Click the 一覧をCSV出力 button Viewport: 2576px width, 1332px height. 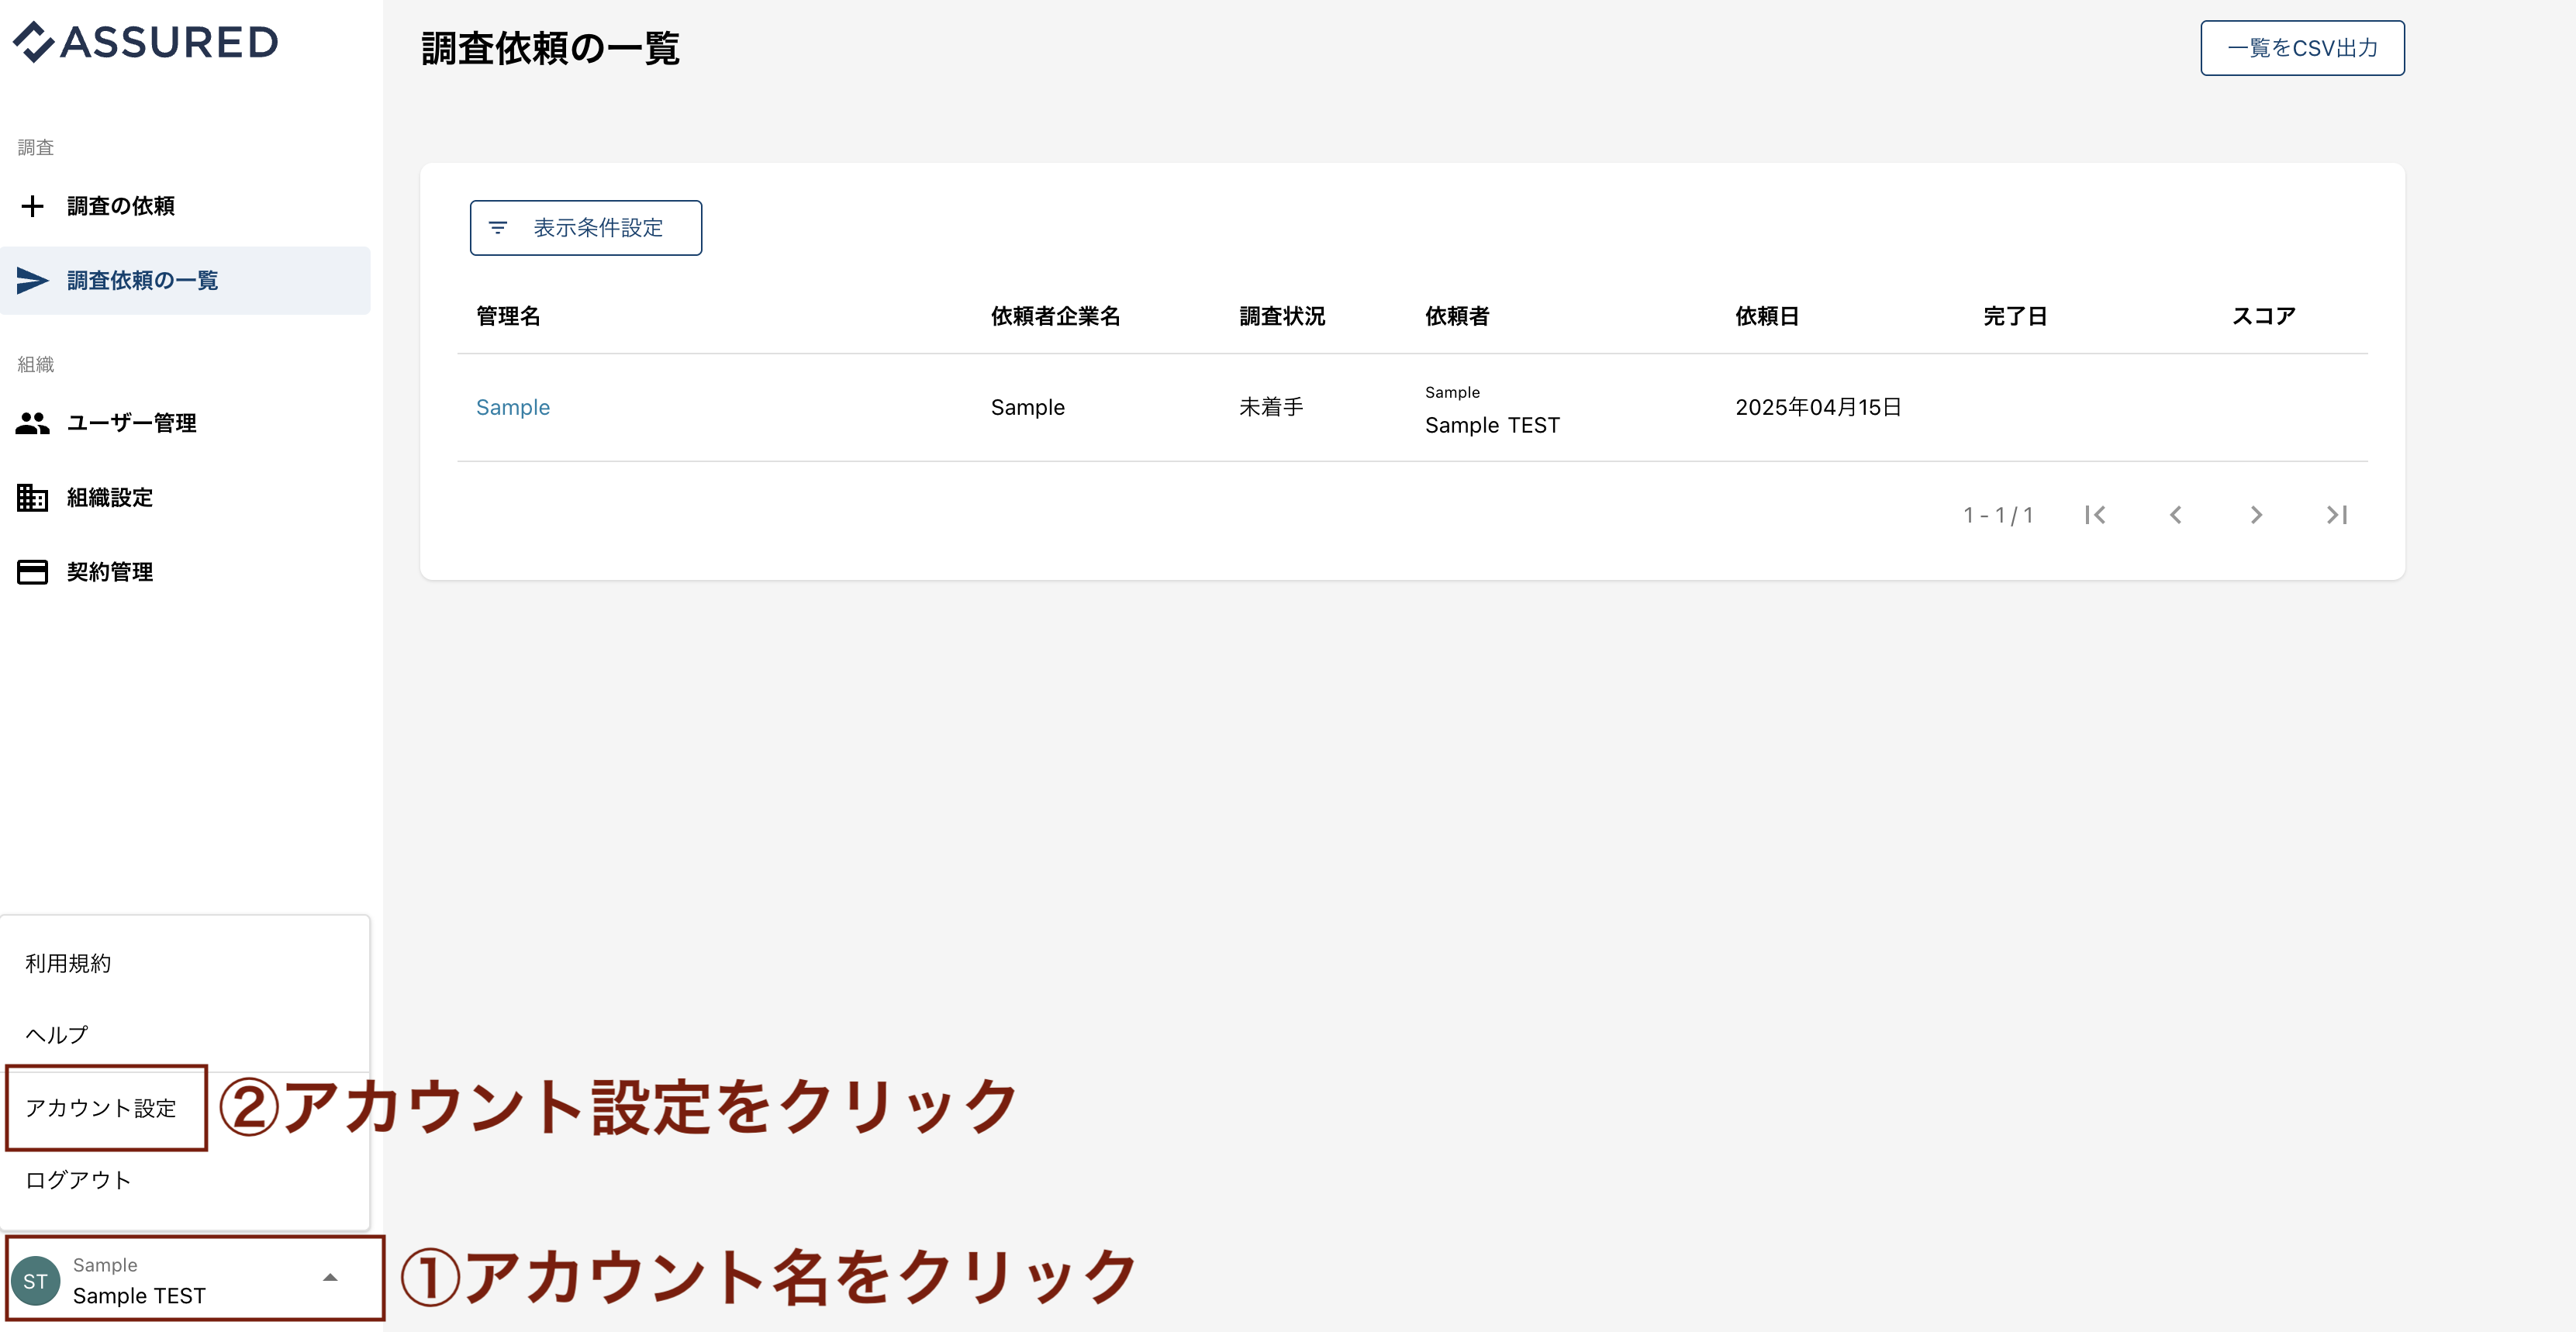tap(2302, 48)
